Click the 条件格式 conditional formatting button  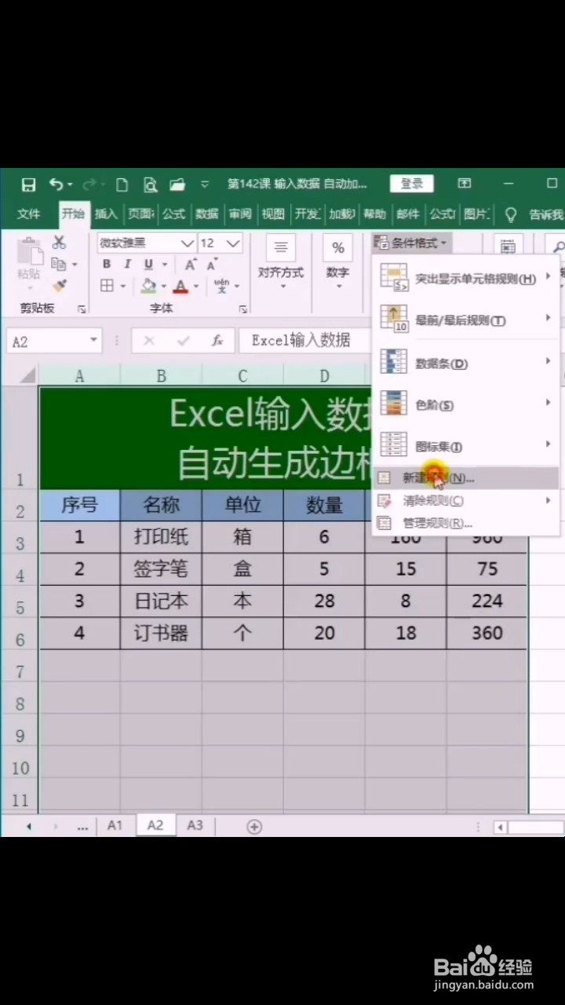410,243
